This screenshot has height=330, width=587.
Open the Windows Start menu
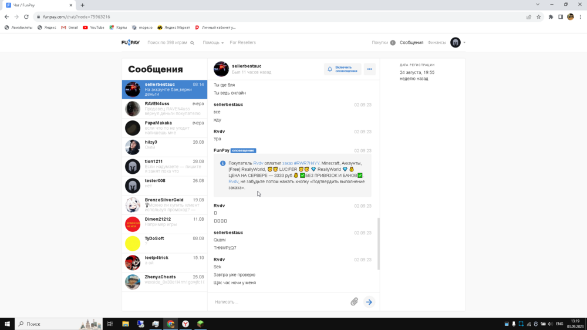[x=7, y=324]
